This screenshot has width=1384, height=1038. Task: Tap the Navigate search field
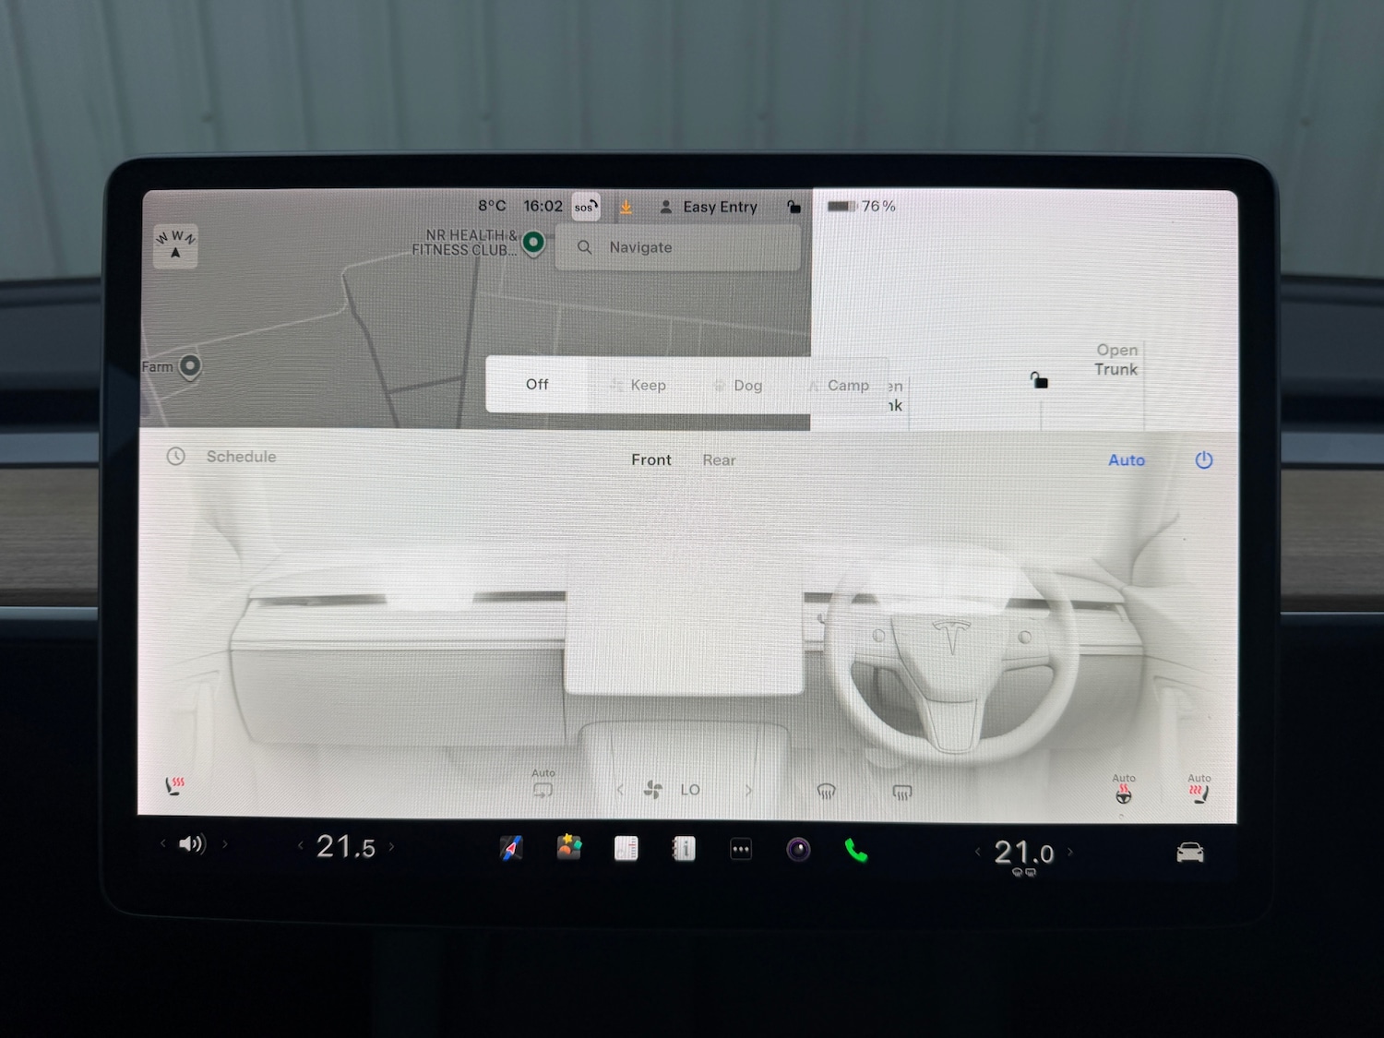click(x=676, y=247)
